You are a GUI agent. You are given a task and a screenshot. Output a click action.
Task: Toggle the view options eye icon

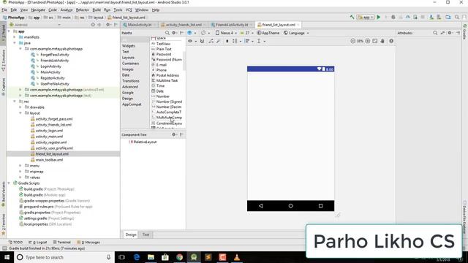click(191, 41)
